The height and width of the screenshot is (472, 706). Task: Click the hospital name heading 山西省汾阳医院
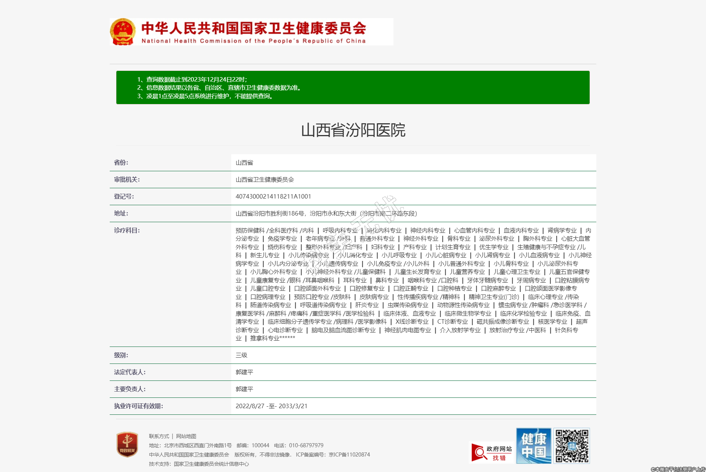[x=353, y=130]
